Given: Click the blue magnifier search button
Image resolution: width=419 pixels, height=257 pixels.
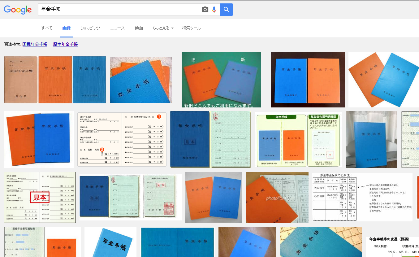Looking at the screenshot, I should 227,10.
